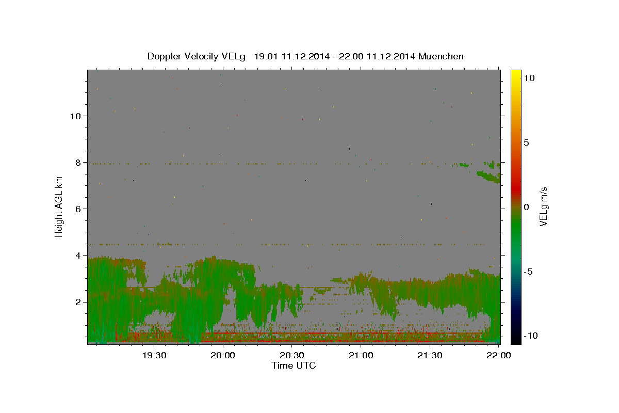619x413 pixels.
Task: Click the start date '19:01 11.12.2014' in the title
Action: pos(291,56)
